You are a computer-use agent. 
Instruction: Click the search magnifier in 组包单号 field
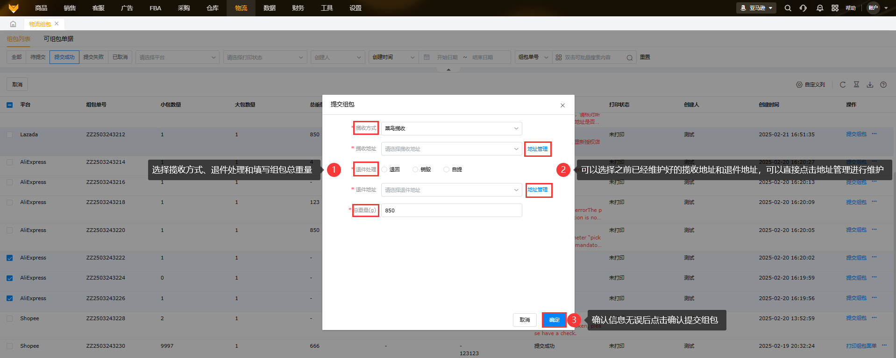[x=630, y=58]
